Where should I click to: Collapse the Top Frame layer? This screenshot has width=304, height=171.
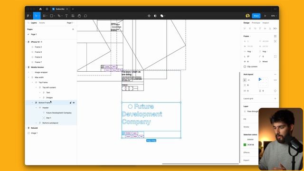pos(32,82)
